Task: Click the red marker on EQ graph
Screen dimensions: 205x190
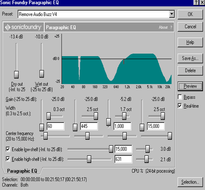Action: pos(124,62)
